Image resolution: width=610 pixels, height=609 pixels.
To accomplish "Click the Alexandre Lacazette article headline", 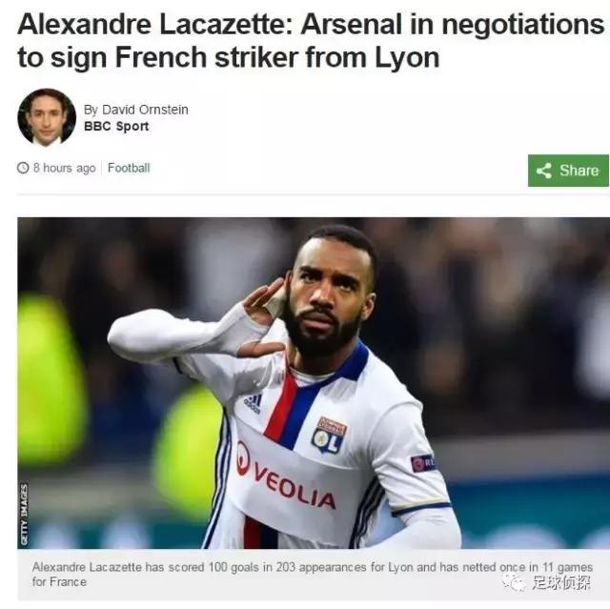I will click(311, 40).
